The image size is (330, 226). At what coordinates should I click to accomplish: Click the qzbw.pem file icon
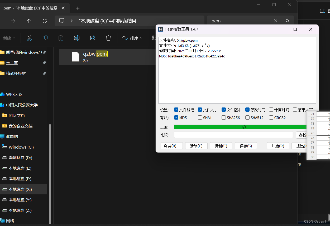click(75, 57)
